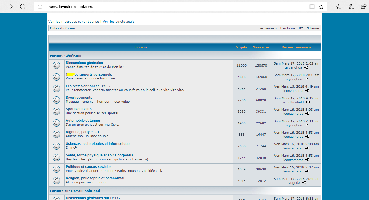Open Nightlife, party et GT forum

[x=83, y=132]
